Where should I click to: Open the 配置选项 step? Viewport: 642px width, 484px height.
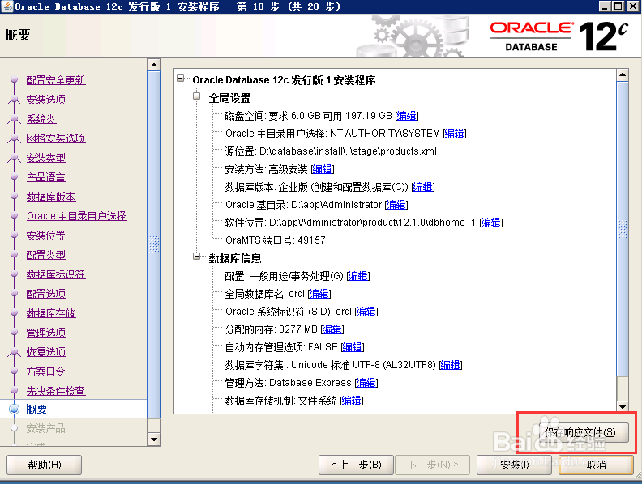coord(46,294)
